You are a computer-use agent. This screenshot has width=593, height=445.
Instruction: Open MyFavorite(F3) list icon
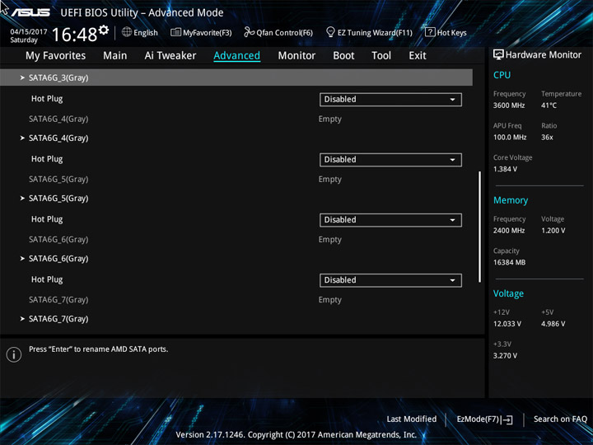pos(175,32)
